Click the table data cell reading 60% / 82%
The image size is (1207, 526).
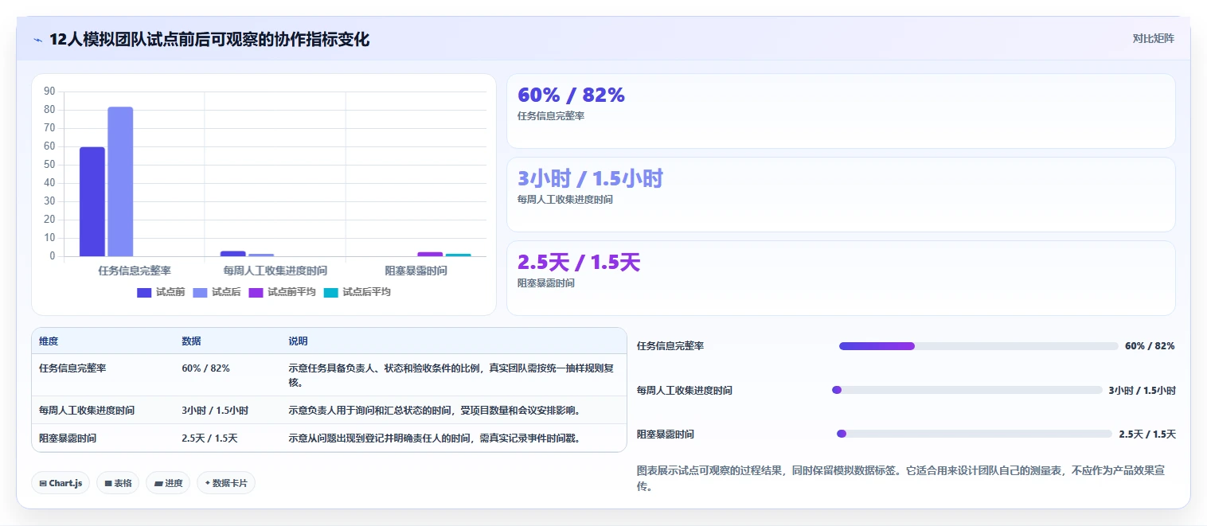click(205, 368)
